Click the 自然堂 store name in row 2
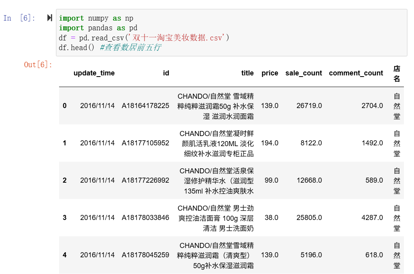 (397, 181)
